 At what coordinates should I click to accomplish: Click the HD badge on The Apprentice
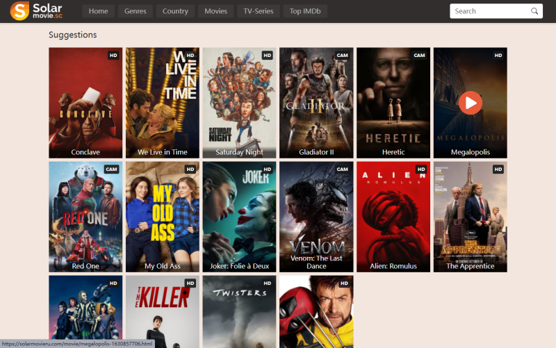pos(498,169)
